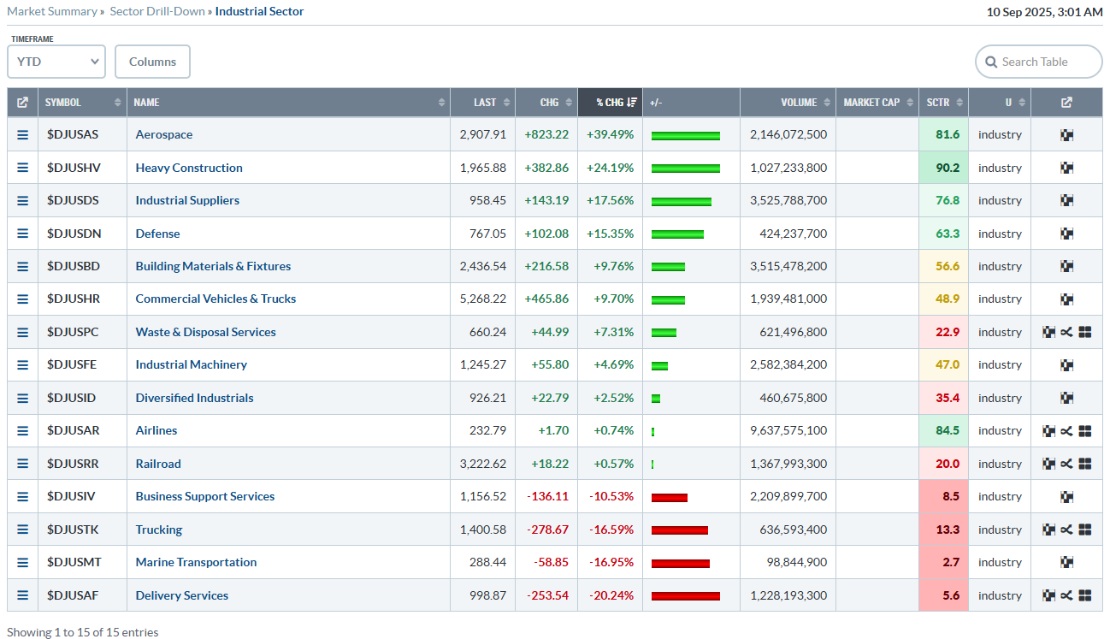
Task: Click the four-square grid icon in Delivery Services row
Action: point(1085,595)
